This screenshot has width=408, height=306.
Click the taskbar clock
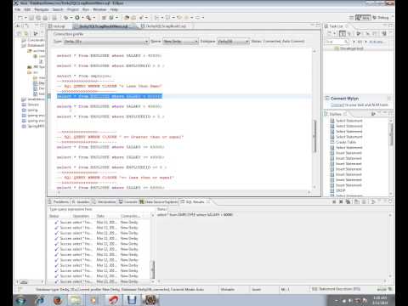pos(380,300)
